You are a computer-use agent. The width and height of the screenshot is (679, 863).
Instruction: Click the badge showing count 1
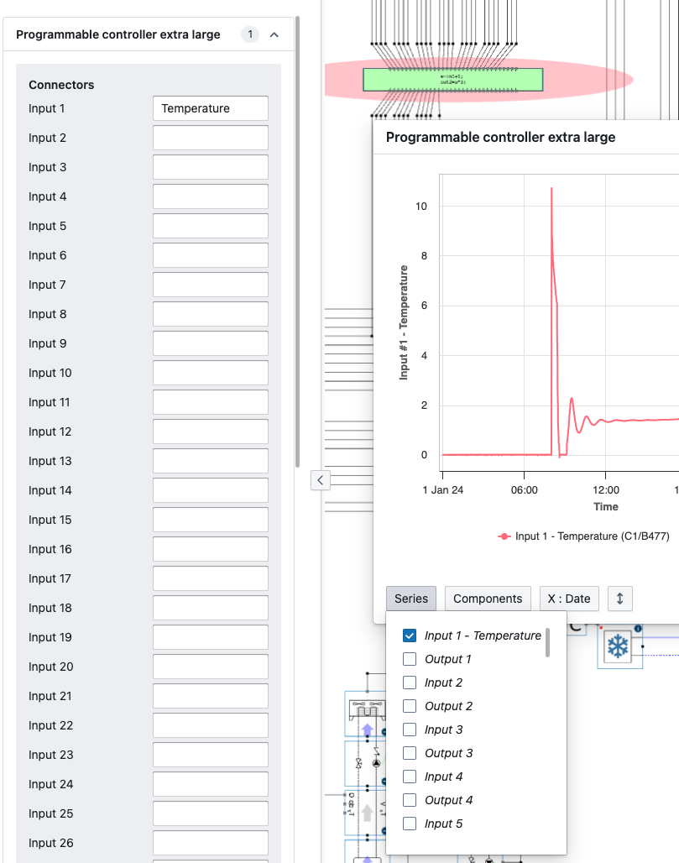[x=249, y=34]
